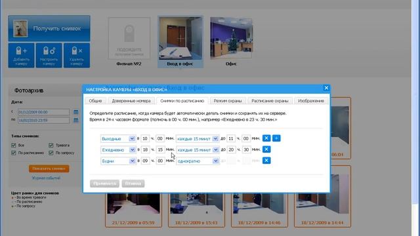Click end hour field showing 11
Screen dimensions: 420x236
pyautogui.click(x=231, y=138)
